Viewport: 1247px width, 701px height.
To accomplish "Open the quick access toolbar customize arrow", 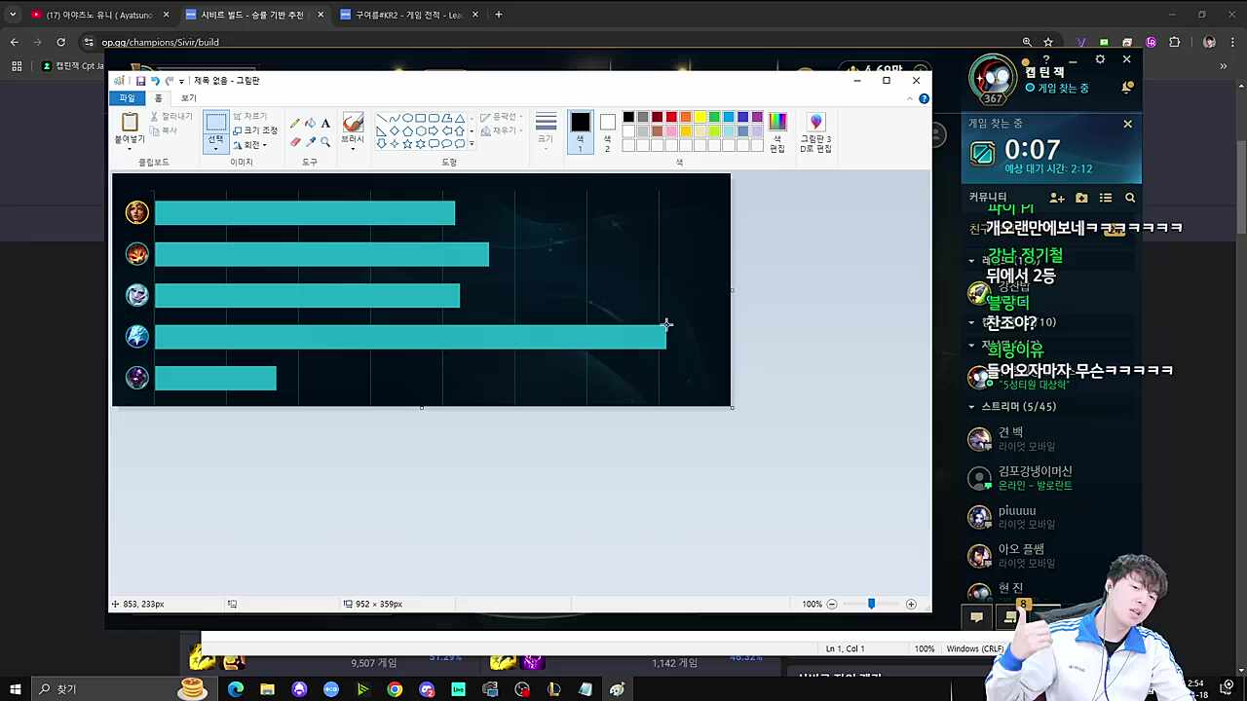I will (182, 81).
